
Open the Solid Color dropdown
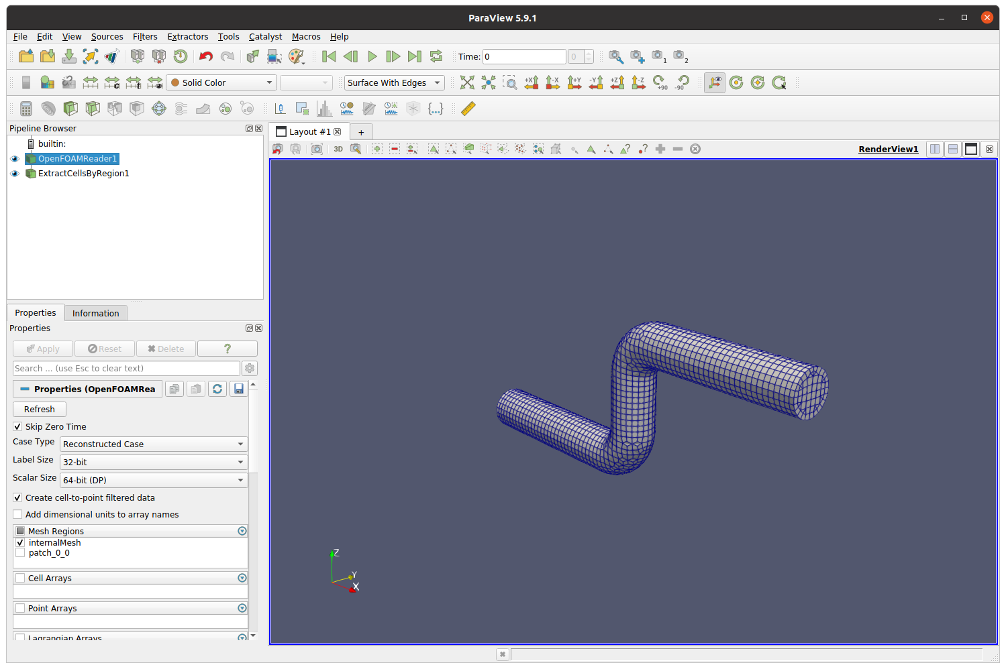point(221,82)
